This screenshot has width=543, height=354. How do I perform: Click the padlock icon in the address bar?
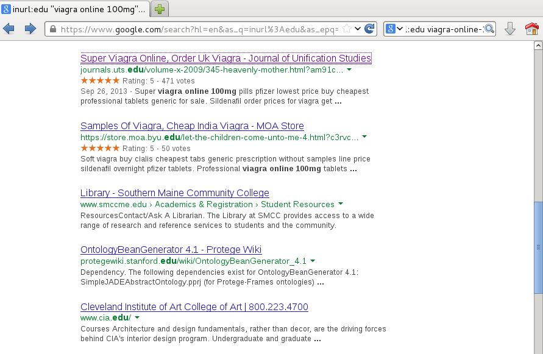[53, 29]
